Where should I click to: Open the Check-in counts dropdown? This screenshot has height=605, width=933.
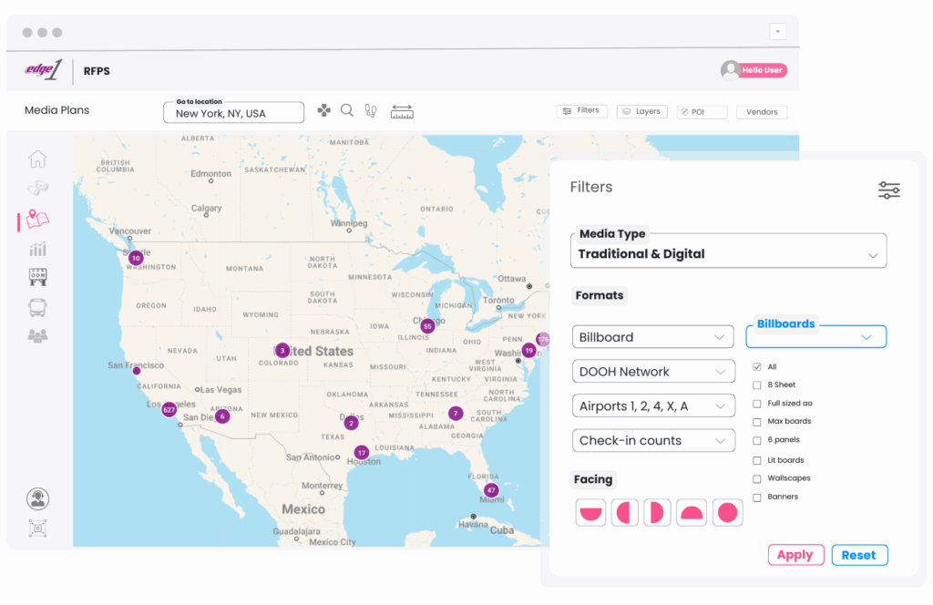pos(652,441)
